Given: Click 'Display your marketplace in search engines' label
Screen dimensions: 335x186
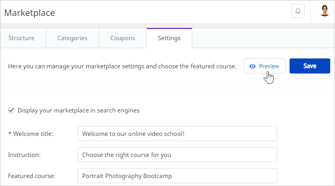Looking at the screenshot, I should 79,110.
